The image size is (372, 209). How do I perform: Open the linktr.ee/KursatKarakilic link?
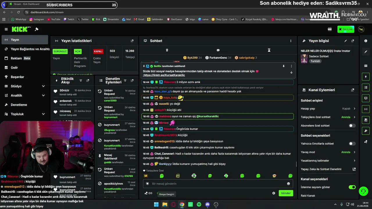point(164,75)
